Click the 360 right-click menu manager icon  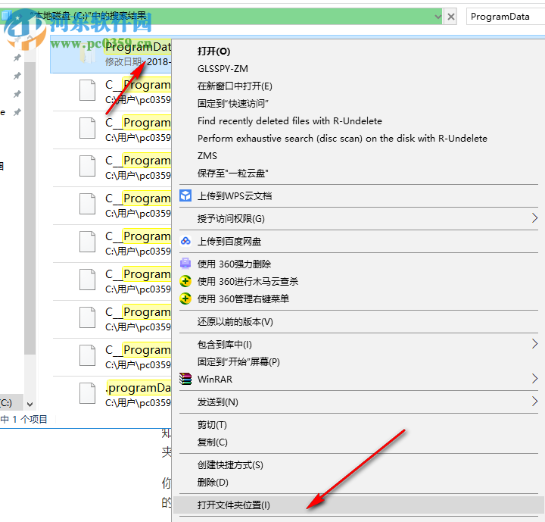point(185,299)
